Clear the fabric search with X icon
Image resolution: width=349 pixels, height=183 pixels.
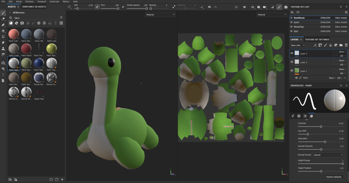click(61, 17)
